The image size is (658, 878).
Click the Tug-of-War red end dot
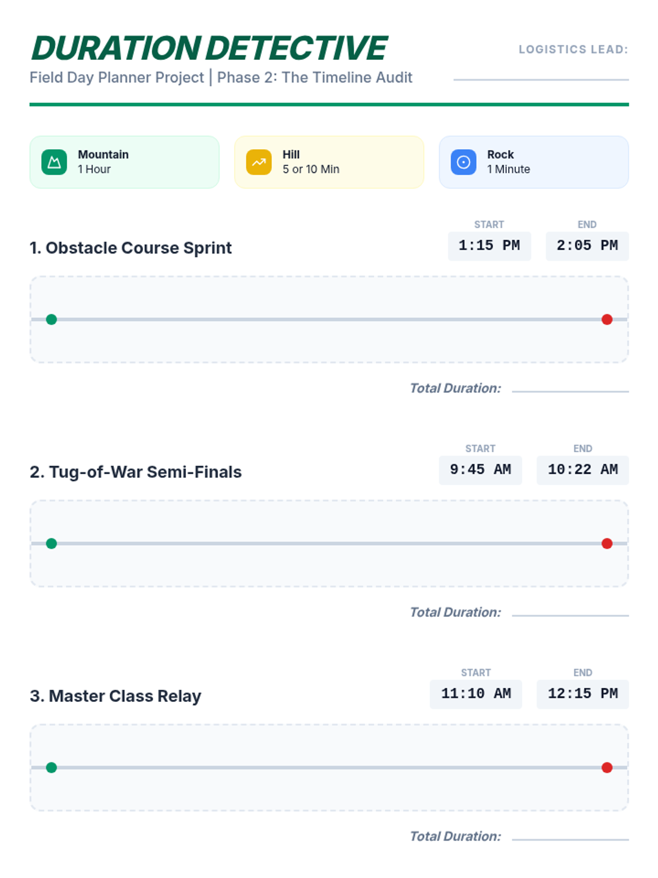[x=607, y=543]
